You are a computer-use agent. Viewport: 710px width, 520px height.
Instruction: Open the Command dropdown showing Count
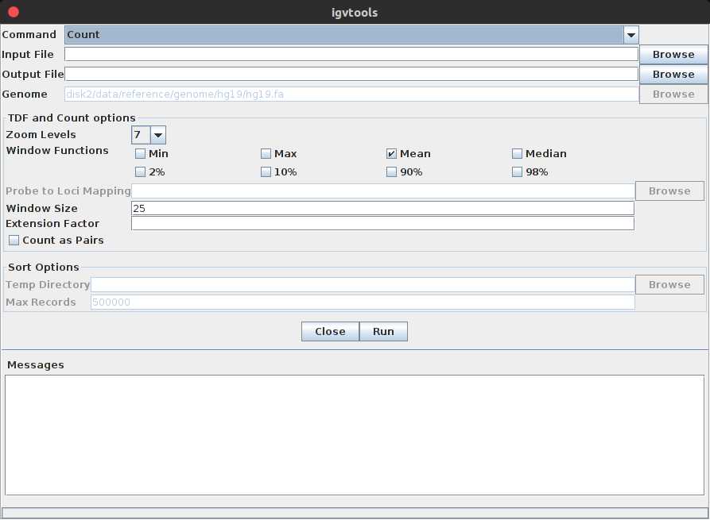[x=351, y=35]
